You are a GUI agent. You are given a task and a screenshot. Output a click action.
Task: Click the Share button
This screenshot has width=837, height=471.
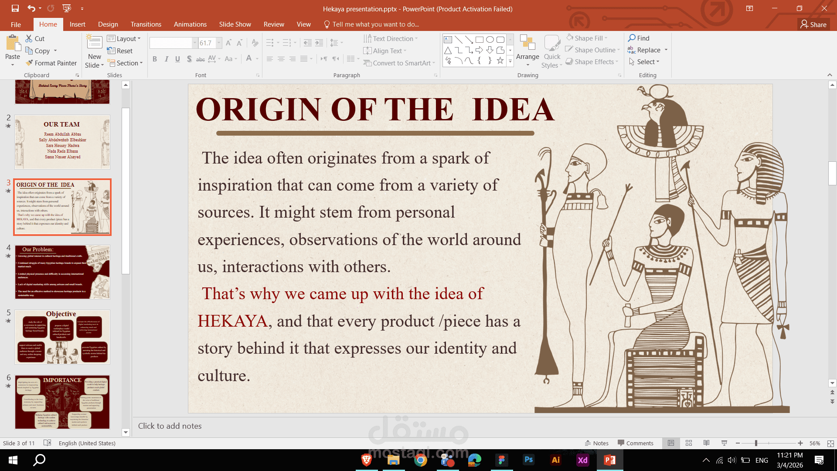(813, 24)
